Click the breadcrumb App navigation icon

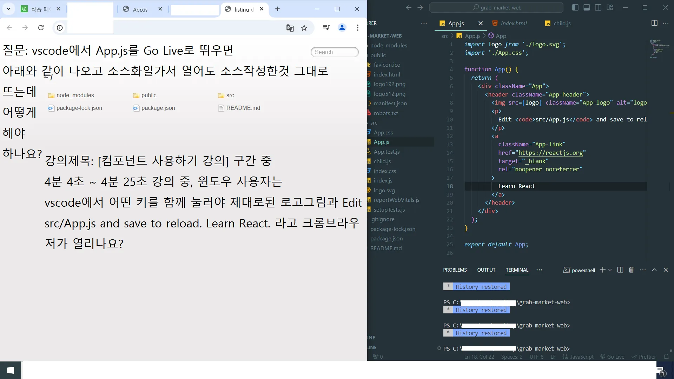pos(490,36)
